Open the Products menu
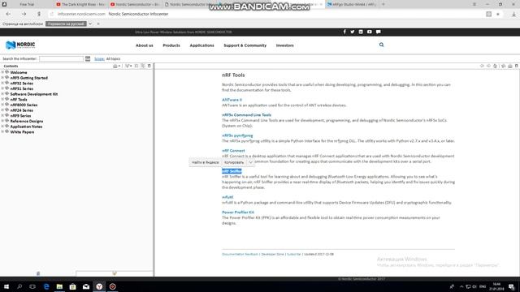This screenshot has height=292, width=520. pyautogui.click(x=171, y=45)
